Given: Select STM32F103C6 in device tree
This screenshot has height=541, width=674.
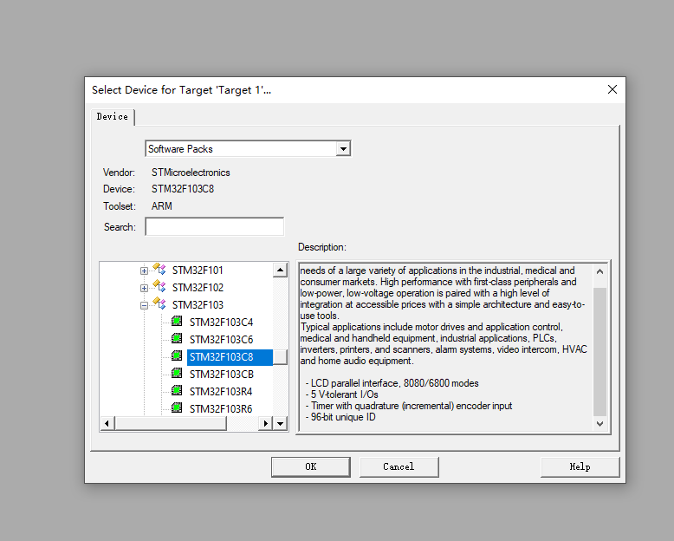Looking at the screenshot, I should tap(222, 340).
